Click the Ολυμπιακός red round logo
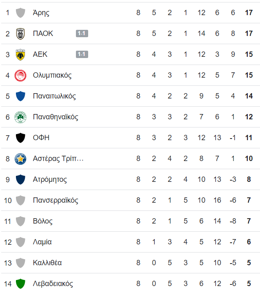Image resolution: width=260 pixels, height=293 pixels. coord(20,76)
